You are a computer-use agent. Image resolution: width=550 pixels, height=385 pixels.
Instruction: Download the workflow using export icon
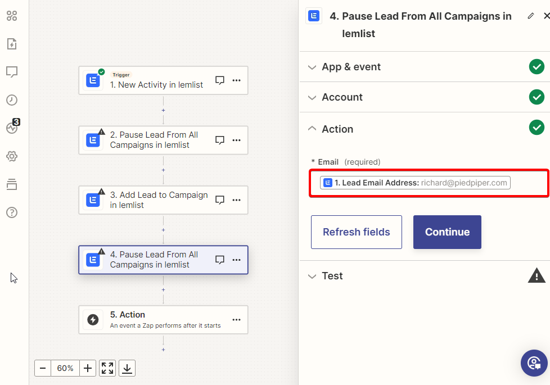click(x=127, y=368)
